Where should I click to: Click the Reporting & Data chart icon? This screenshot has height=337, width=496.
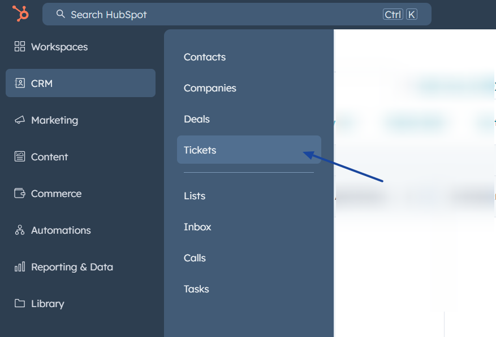(20, 266)
